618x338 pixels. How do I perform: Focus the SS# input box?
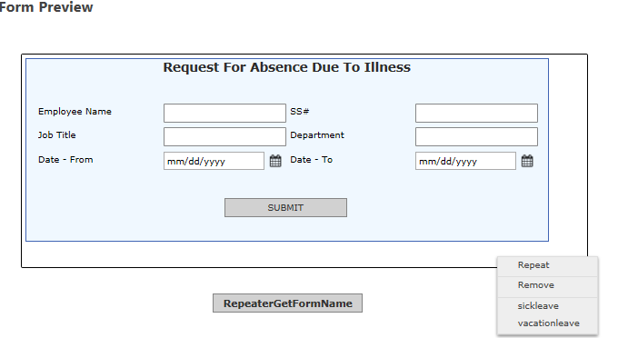tap(476, 113)
